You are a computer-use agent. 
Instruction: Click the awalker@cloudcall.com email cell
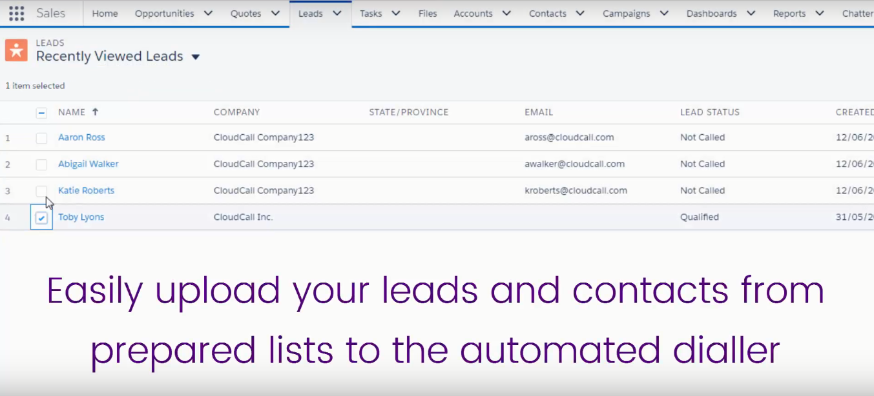[x=574, y=164]
